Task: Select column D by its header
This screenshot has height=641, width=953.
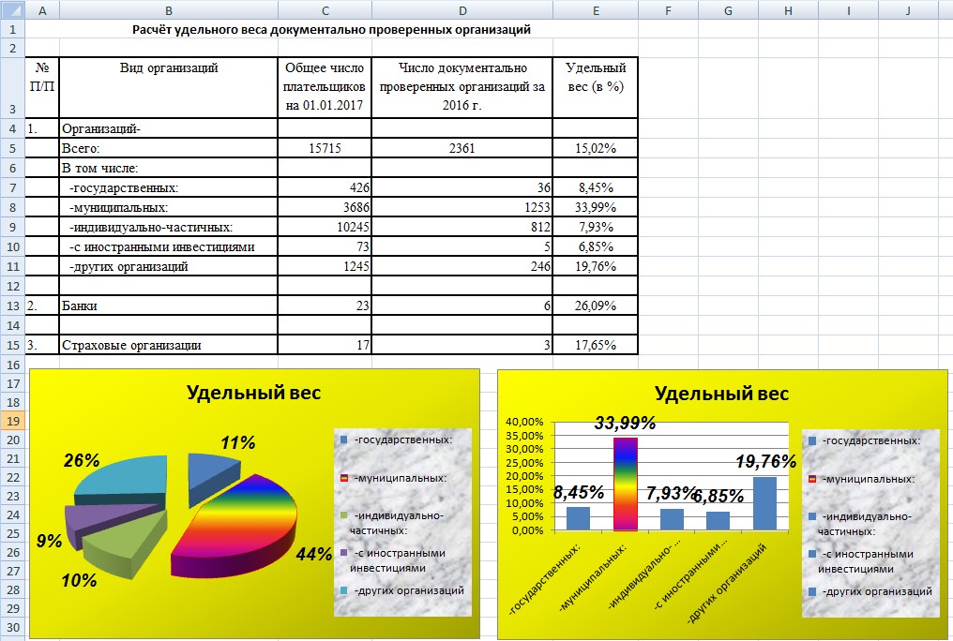Action: [x=461, y=9]
